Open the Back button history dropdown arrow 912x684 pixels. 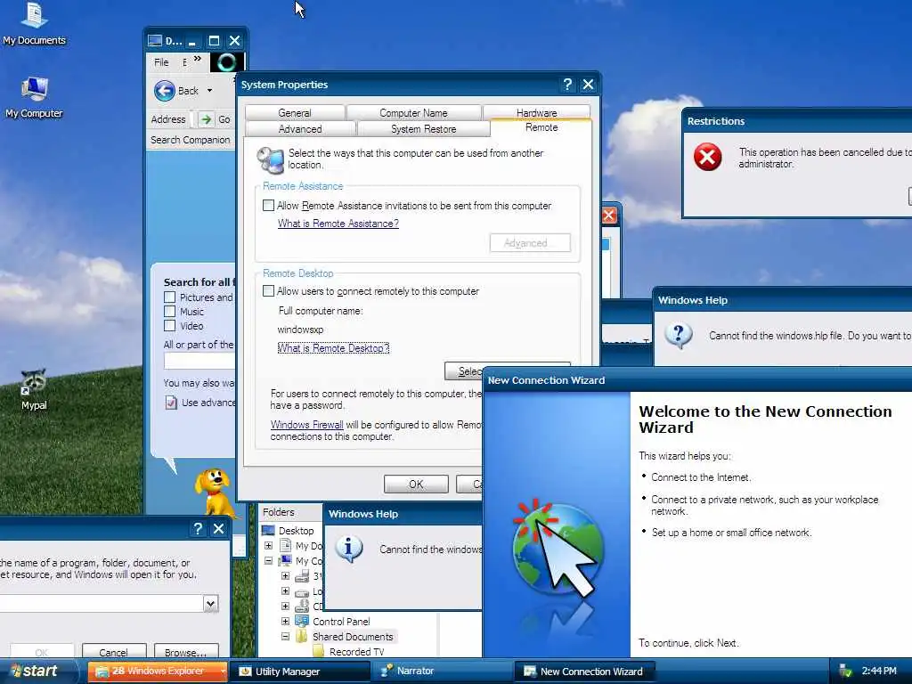[209, 91]
